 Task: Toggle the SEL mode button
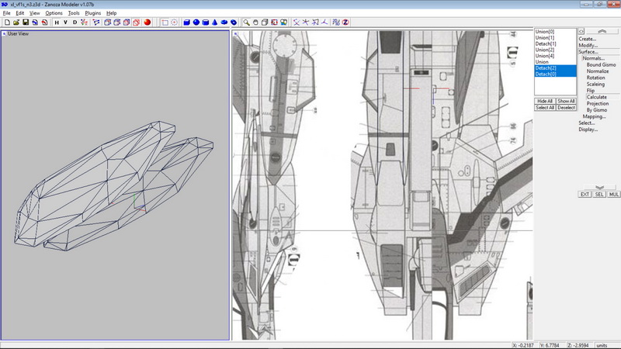point(598,194)
